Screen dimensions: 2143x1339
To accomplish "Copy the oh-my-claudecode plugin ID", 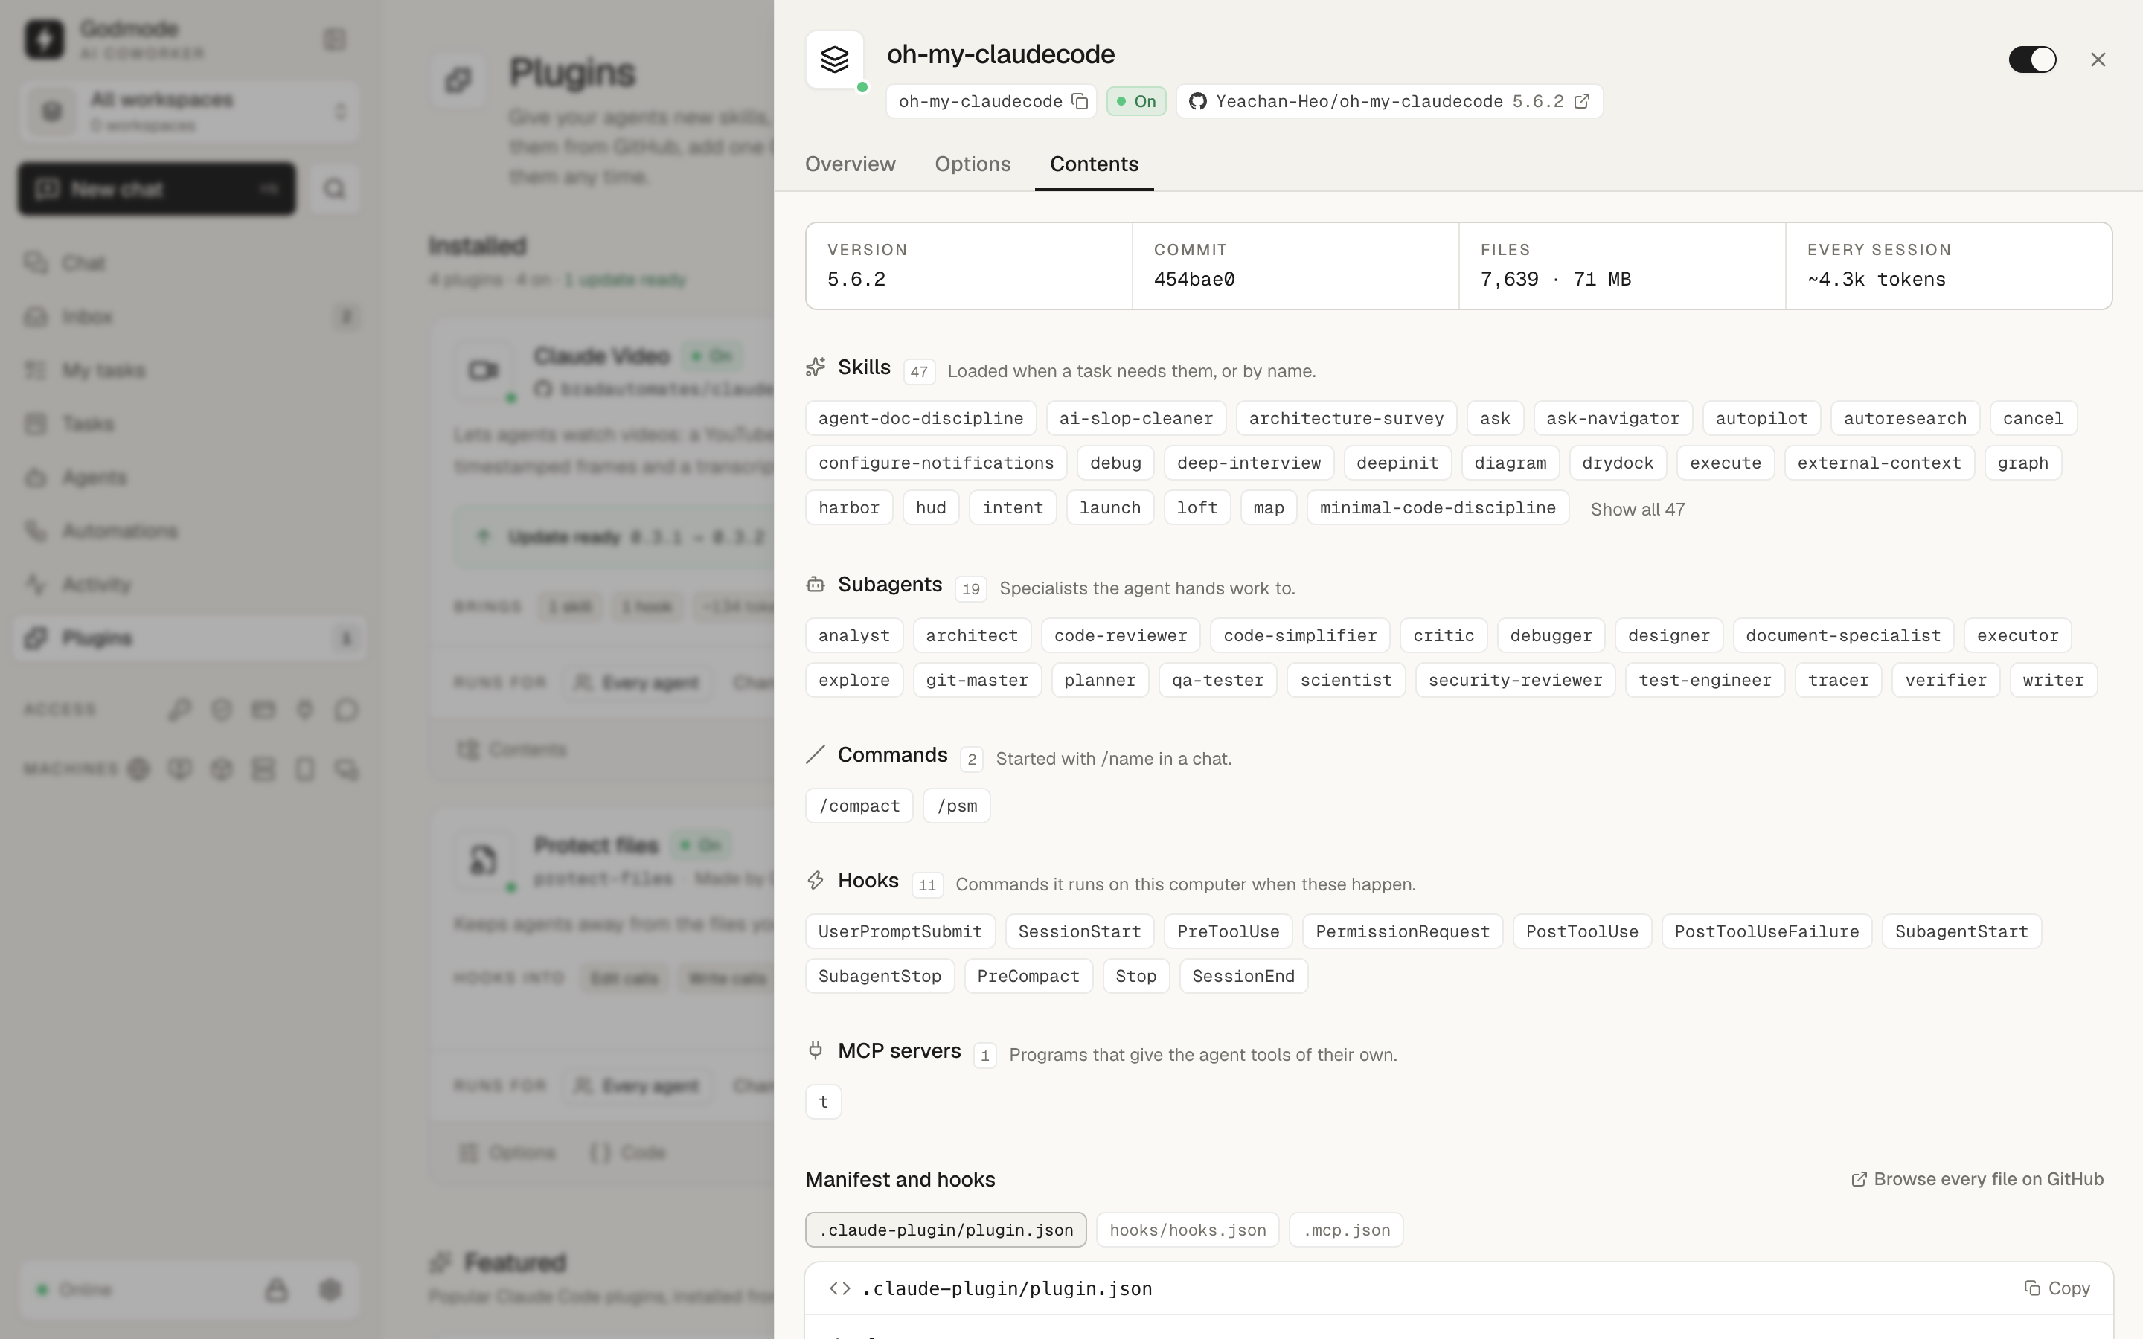I will click(1080, 101).
